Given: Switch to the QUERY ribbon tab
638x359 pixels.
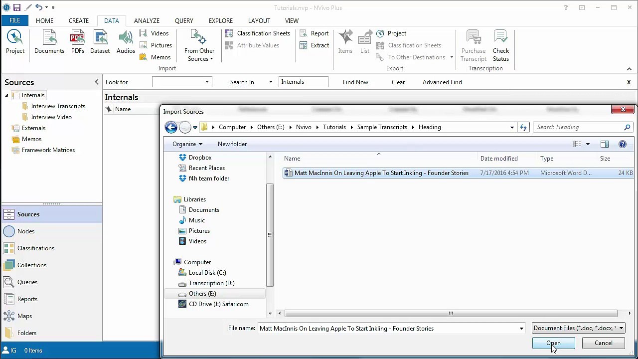Looking at the screenshot, I should 184,20.
